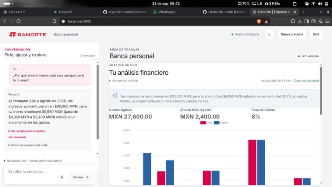This screenshot has width=332, height=187.
Task: Switch to the Hydra115-code/banorte GitHub tab
Action: (x=125, y=12)
